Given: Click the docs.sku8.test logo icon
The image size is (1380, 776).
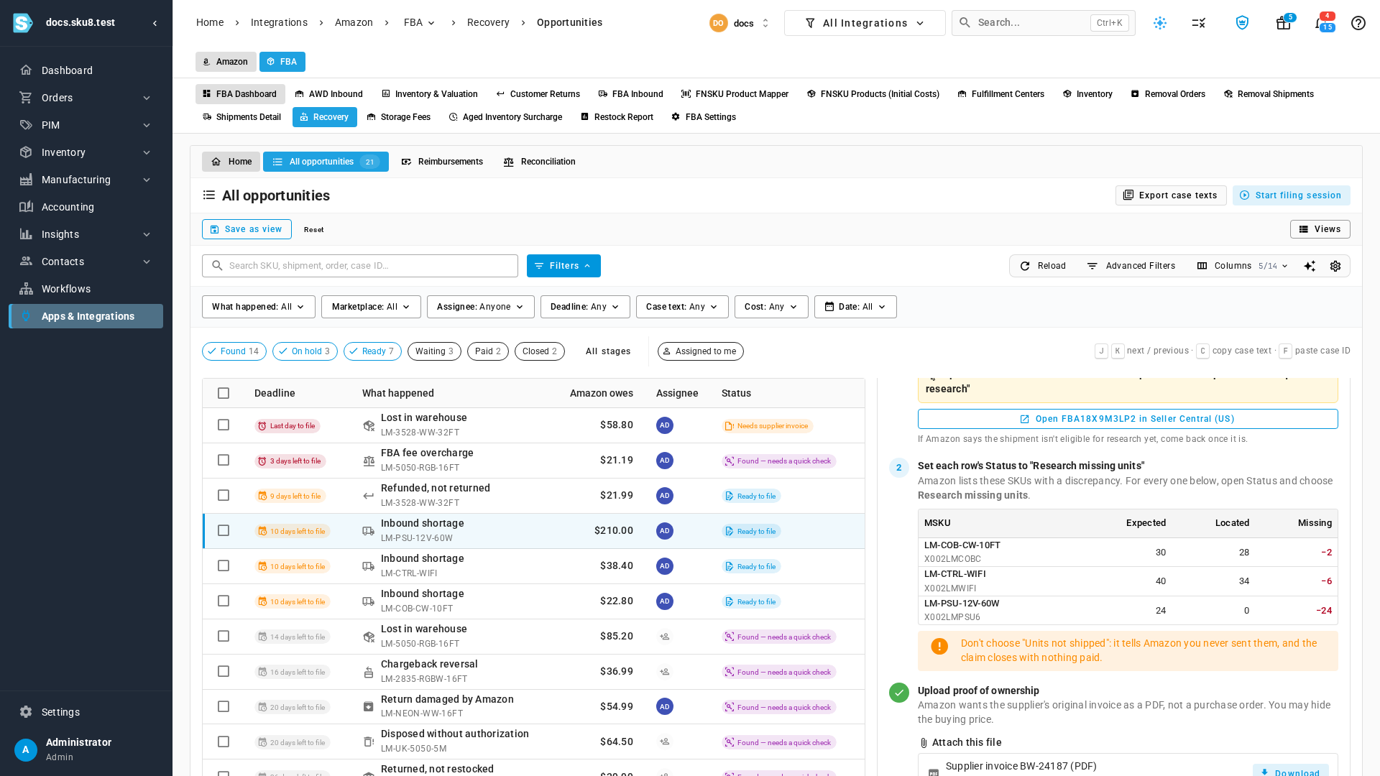Looking at the screenshot, I should (23, 23).
